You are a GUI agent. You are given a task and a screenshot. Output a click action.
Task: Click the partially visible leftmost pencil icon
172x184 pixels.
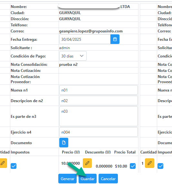[x=3, y=163]
